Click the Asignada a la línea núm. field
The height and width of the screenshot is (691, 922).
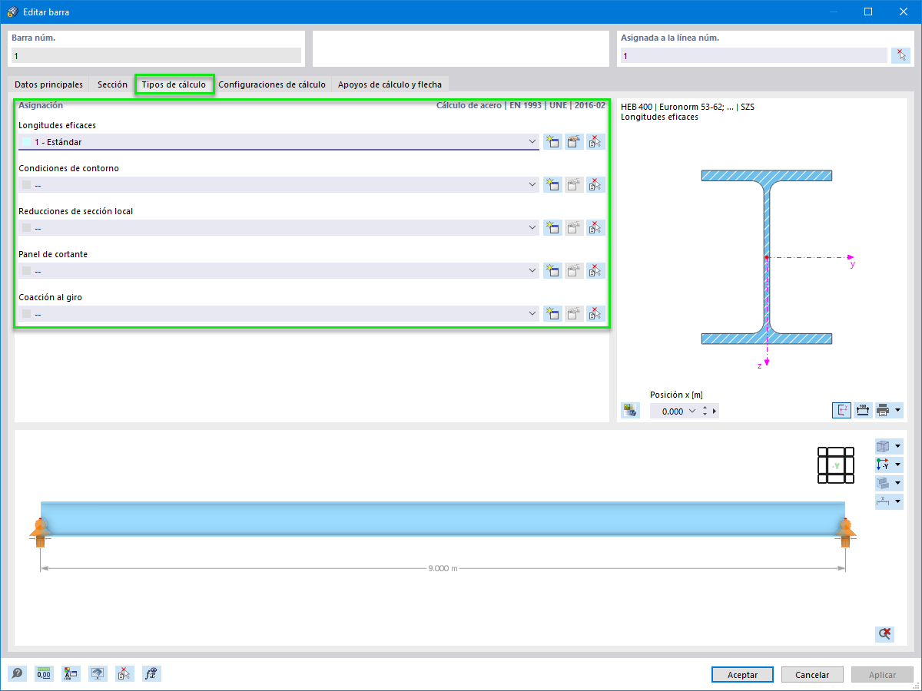coord(753,55)
